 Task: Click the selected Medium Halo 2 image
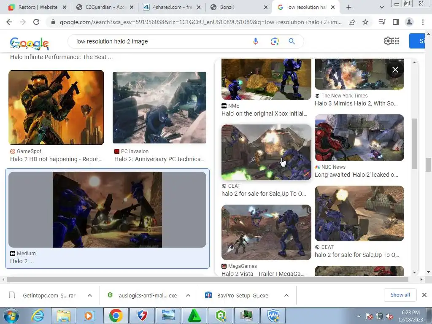pos(107,210)
